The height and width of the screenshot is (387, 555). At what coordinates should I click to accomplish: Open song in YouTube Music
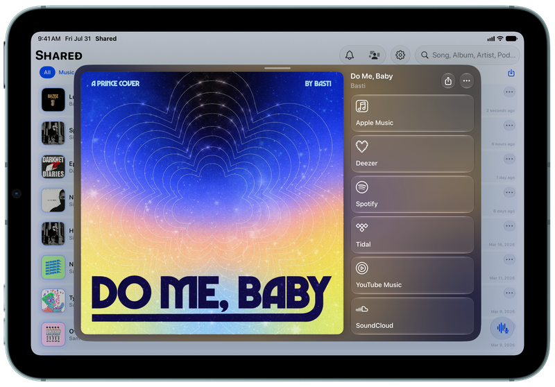(x=412, y=275)
